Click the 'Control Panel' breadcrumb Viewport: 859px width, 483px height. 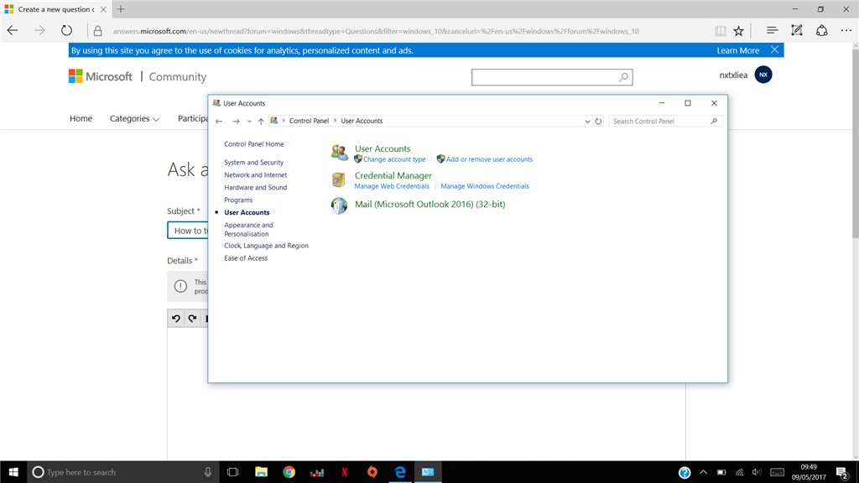[309, 121]
